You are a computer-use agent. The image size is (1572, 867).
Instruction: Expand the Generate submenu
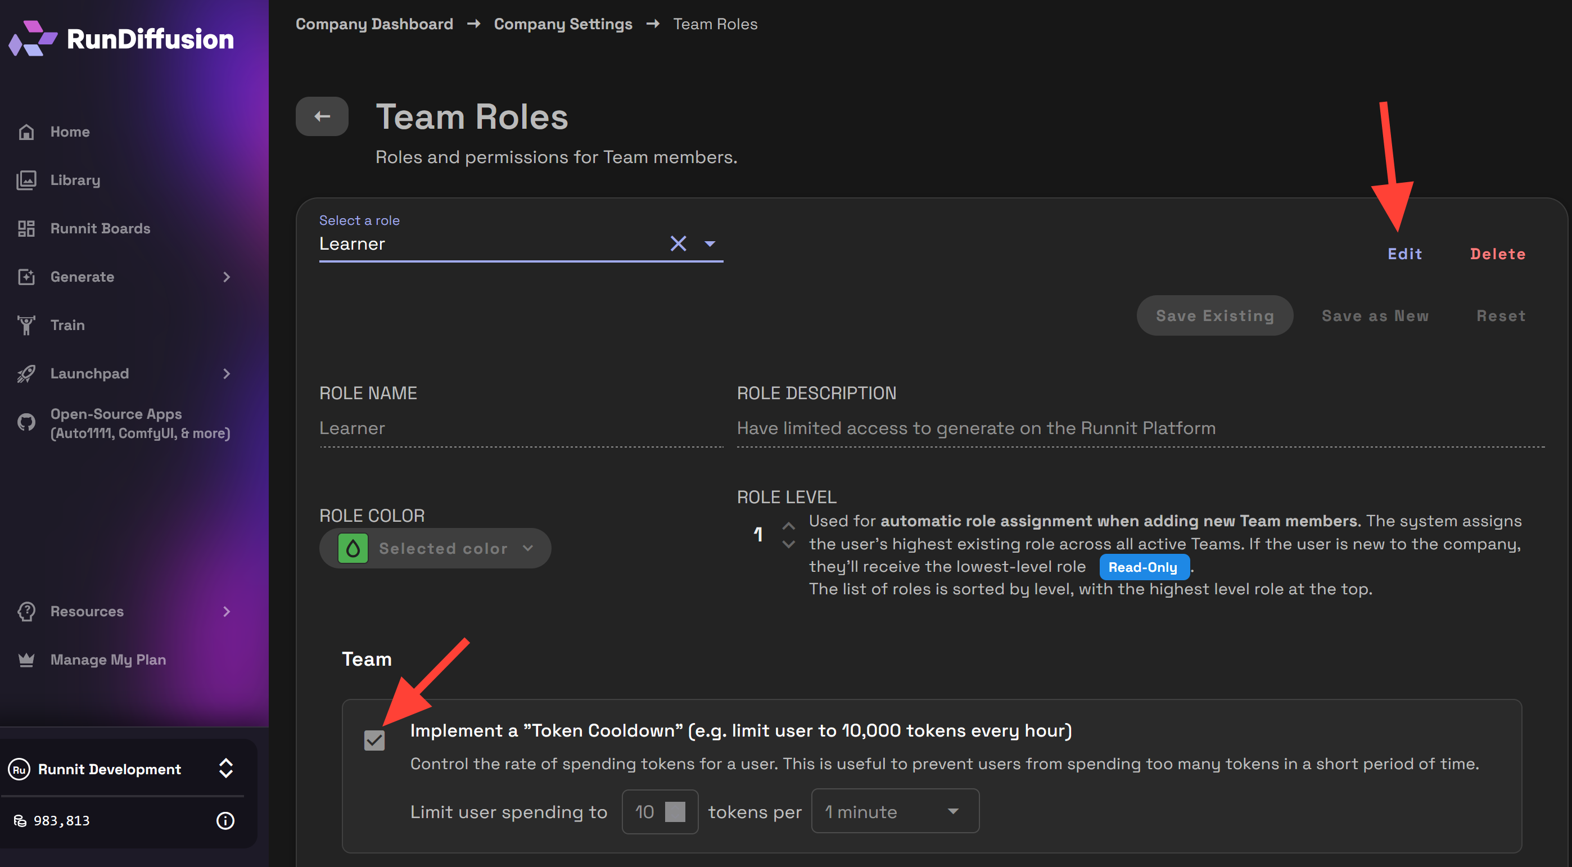(x=227, y=277)
